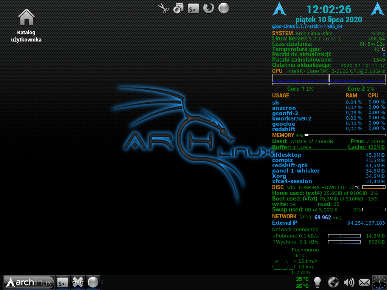Click the grey sphere launcher in bottom panel
The height and width of the screenshot is (290, 387).
tap(93, 282)
